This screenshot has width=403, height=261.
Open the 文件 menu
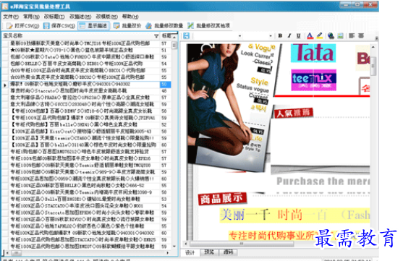click(11, 17)
